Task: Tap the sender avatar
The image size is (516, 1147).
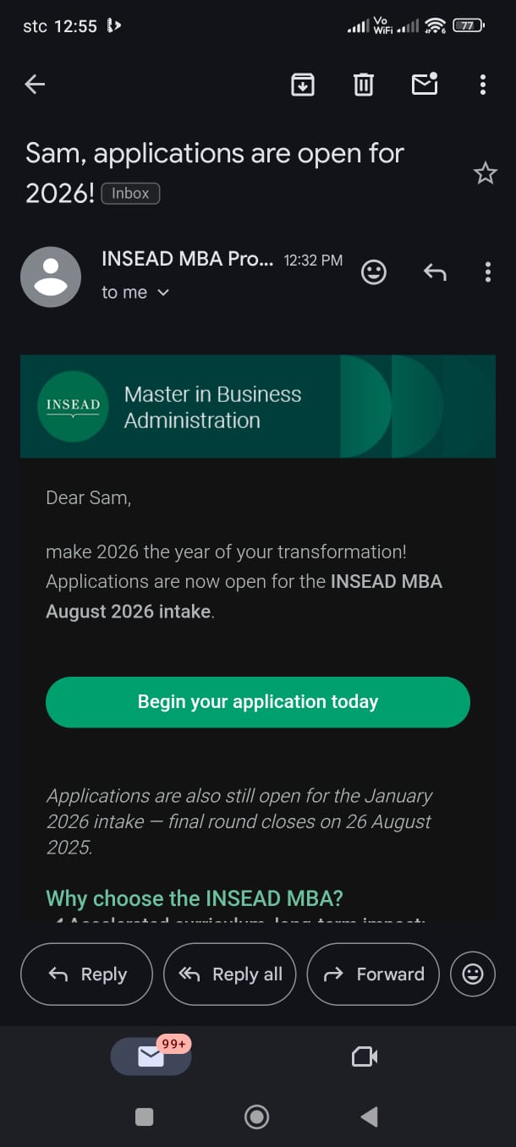Action: click(x=51, y=277)
